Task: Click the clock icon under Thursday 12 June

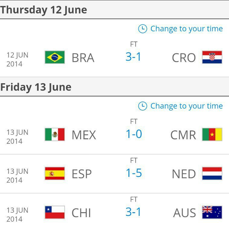Action: point(142,29)
